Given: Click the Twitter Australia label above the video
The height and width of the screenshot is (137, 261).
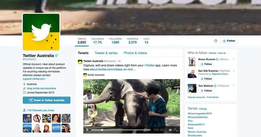Looking at the screenshot, I should point(96,75).
